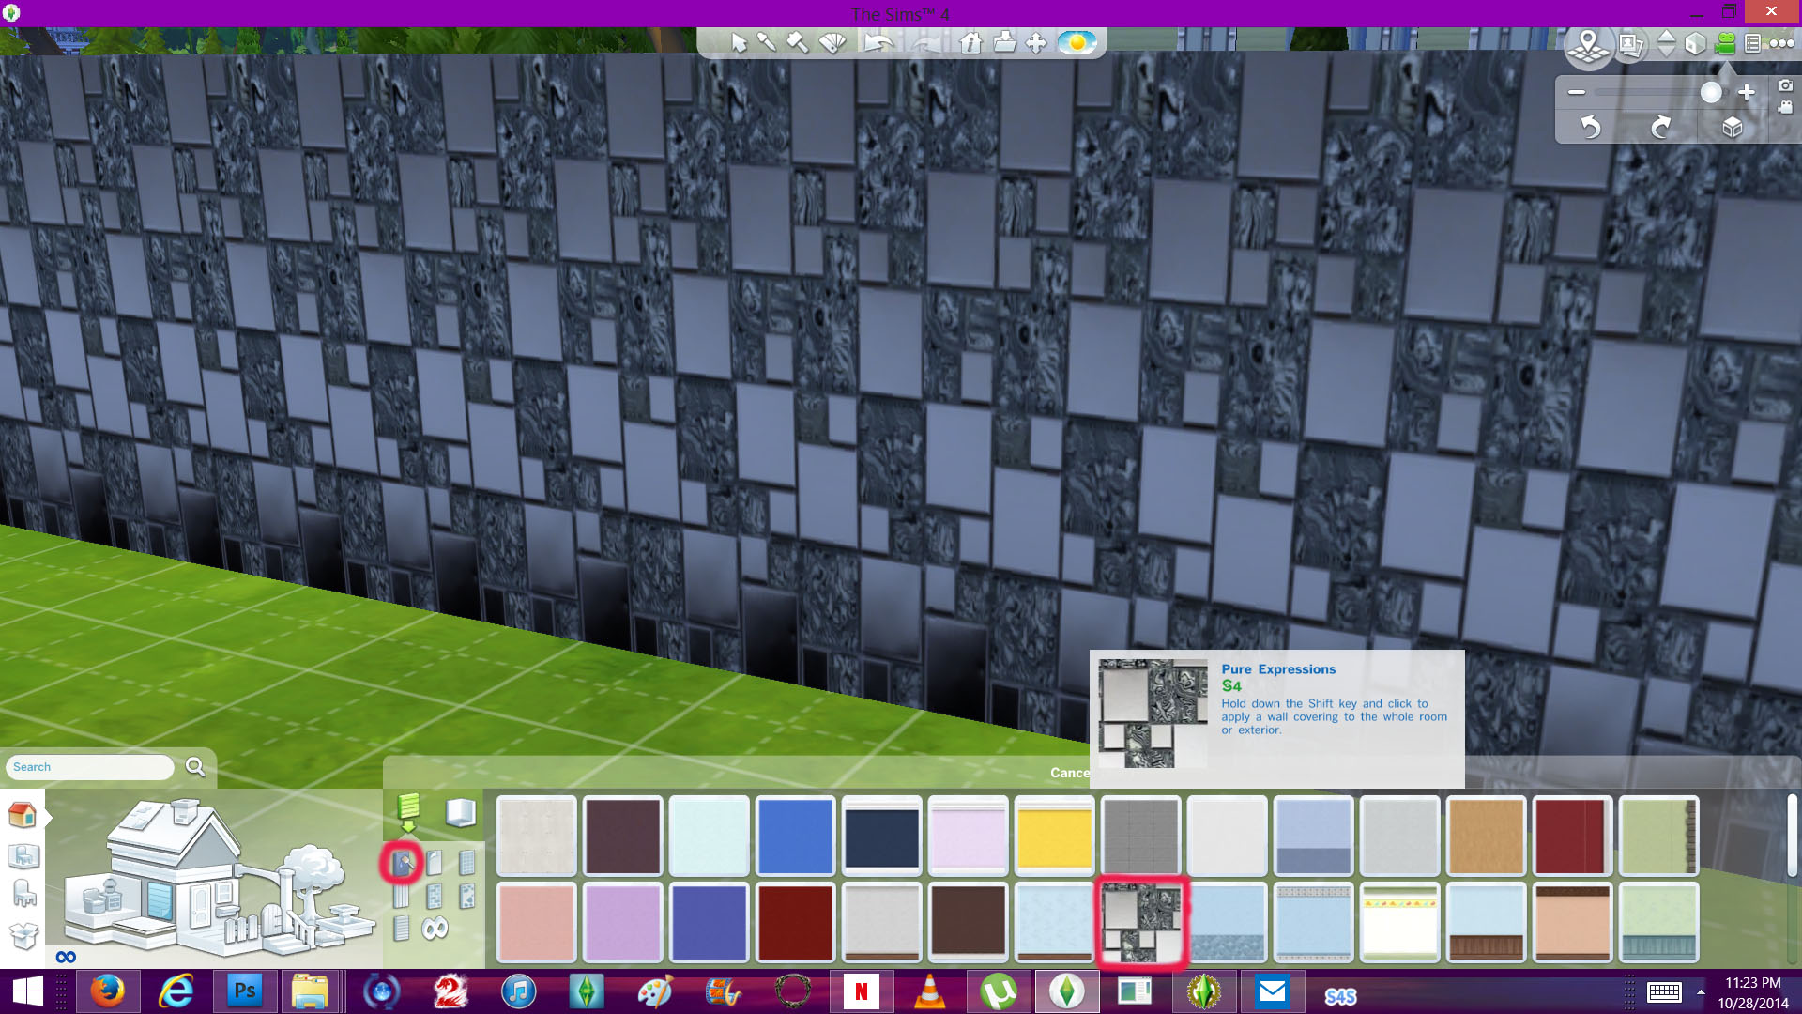Open the design swatch tool

[832, 42]
